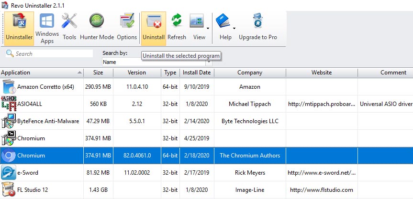Viewport: 413px width, 199px height.
Task: Click the Byte Technologies LLC company cell
Action: pyautogui.click(x=250, y=121)
